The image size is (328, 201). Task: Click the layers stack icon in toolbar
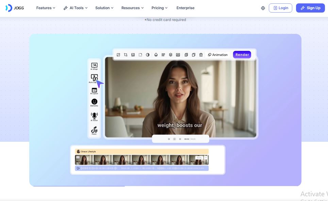pos(171,55)
